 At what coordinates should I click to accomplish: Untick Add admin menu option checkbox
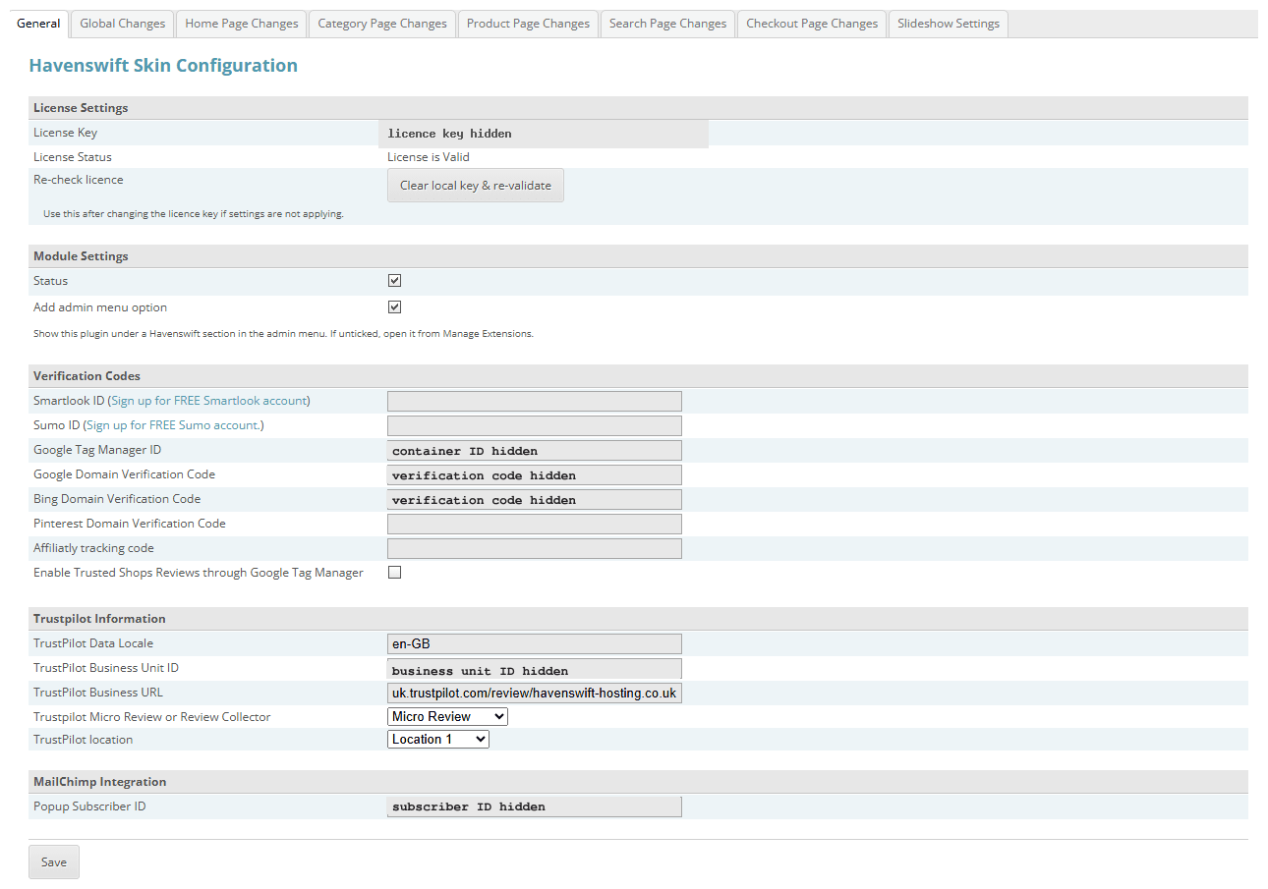(x=395, y=307)
